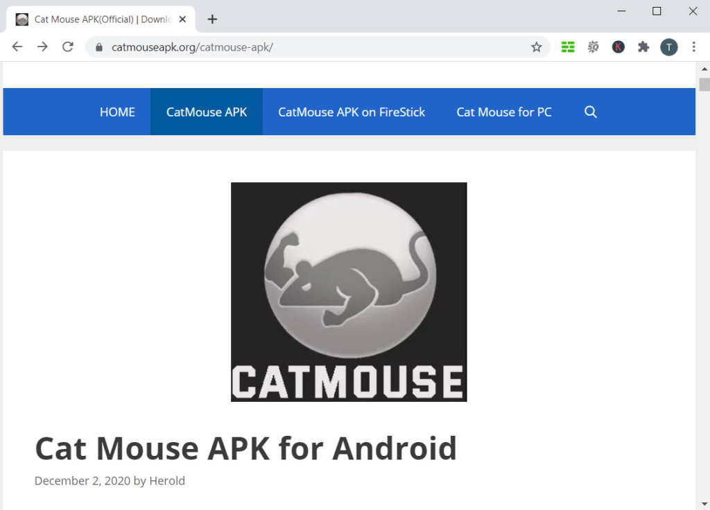Close the Cat Mouse APK tab
Viewport: 710px width, 510px height.
tap(182, 19)
